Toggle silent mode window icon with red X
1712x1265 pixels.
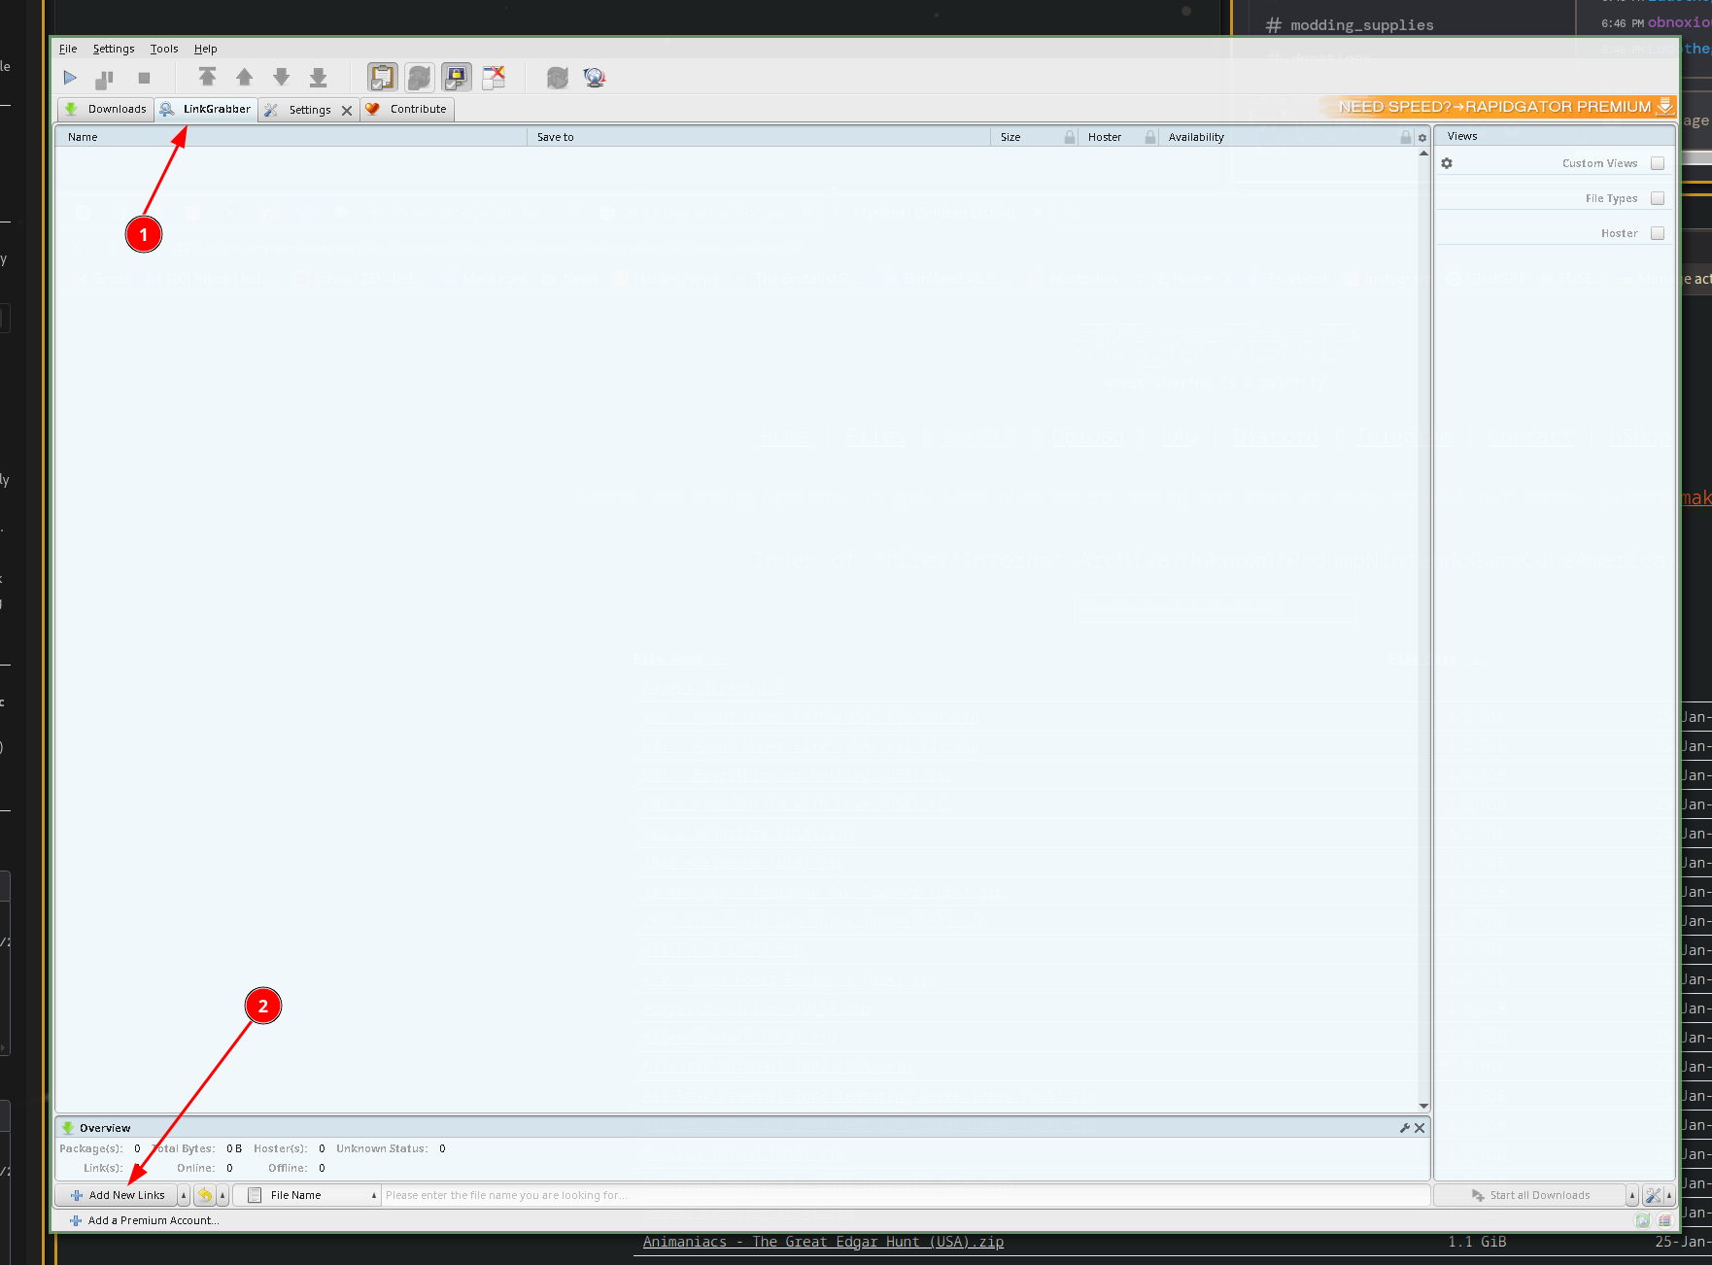tap(494, 78)
